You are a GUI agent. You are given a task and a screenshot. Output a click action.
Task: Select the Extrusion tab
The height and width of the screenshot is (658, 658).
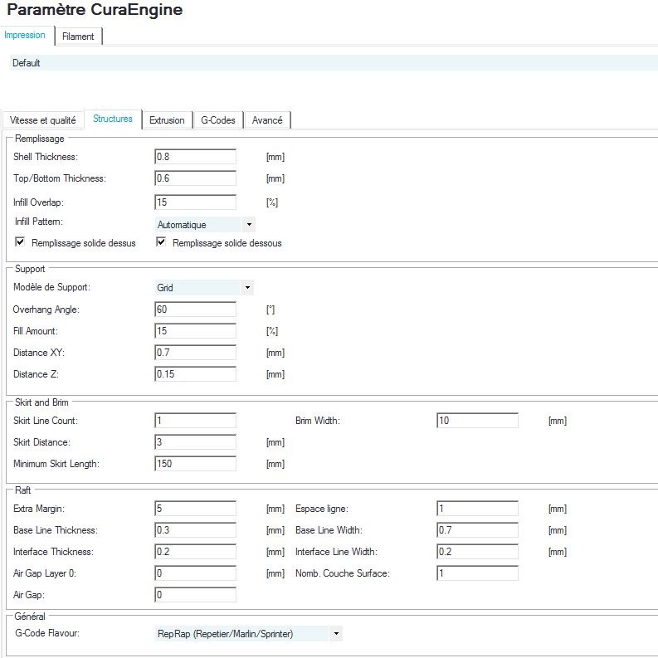click(167, 120)
